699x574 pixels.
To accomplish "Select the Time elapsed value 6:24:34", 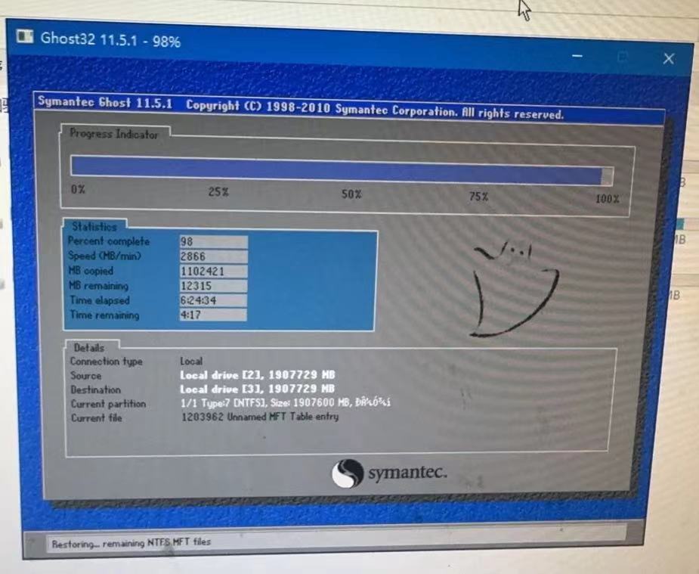I will click(213, 300).
